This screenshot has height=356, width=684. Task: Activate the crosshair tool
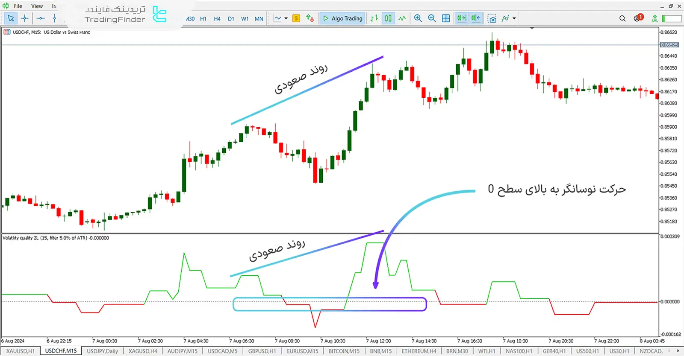click(x=25, y=18)
